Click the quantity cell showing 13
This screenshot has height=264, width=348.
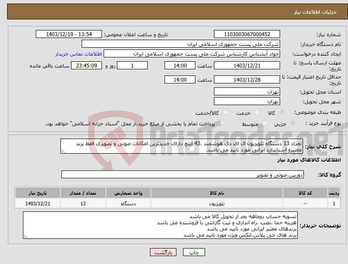pos(83,204)
